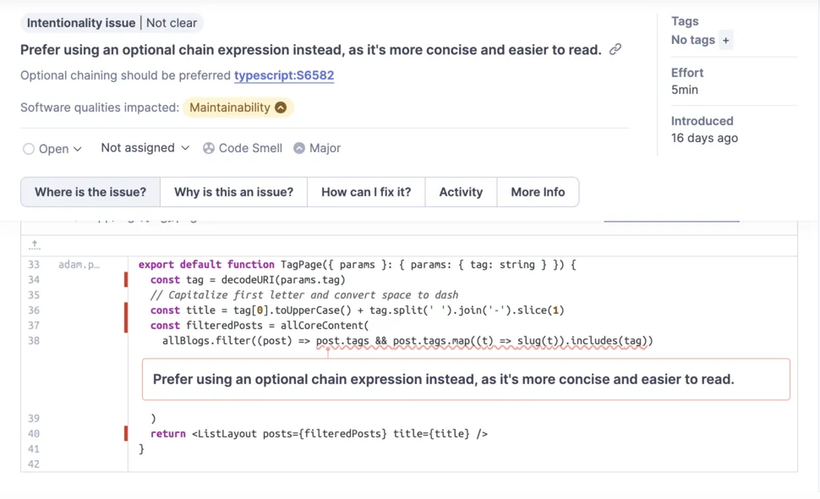Click the plus icon to add tags
The width and height of the screenshot is (820, 499).
pyautogui.click(x=726, y=40)
